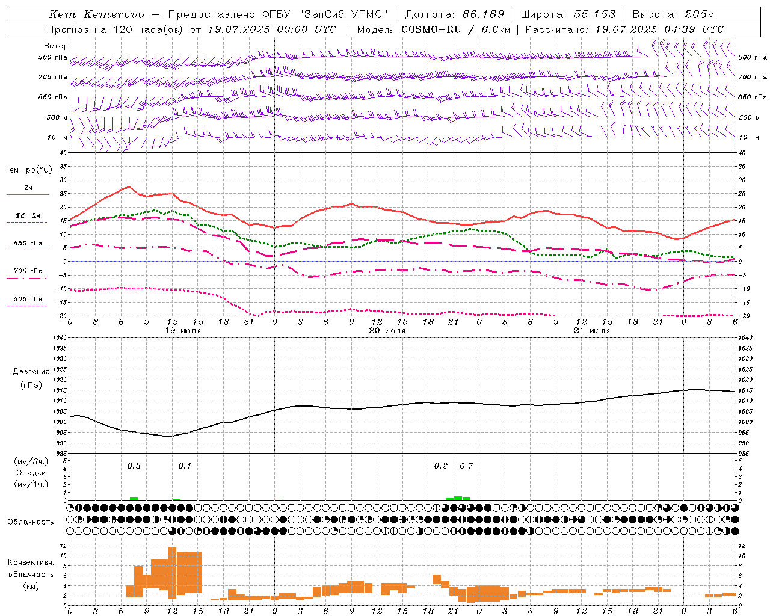Viewport: 770px width, 616px height.
Task: Click the Конвективн. convective cloud label
Action: click(x=31, y=562)
